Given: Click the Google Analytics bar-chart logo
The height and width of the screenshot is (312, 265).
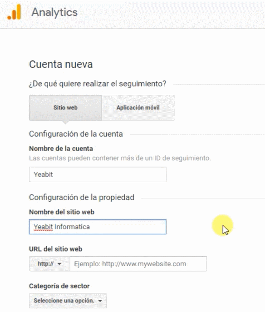Looking at the screenshot, I should pos(14,12).
